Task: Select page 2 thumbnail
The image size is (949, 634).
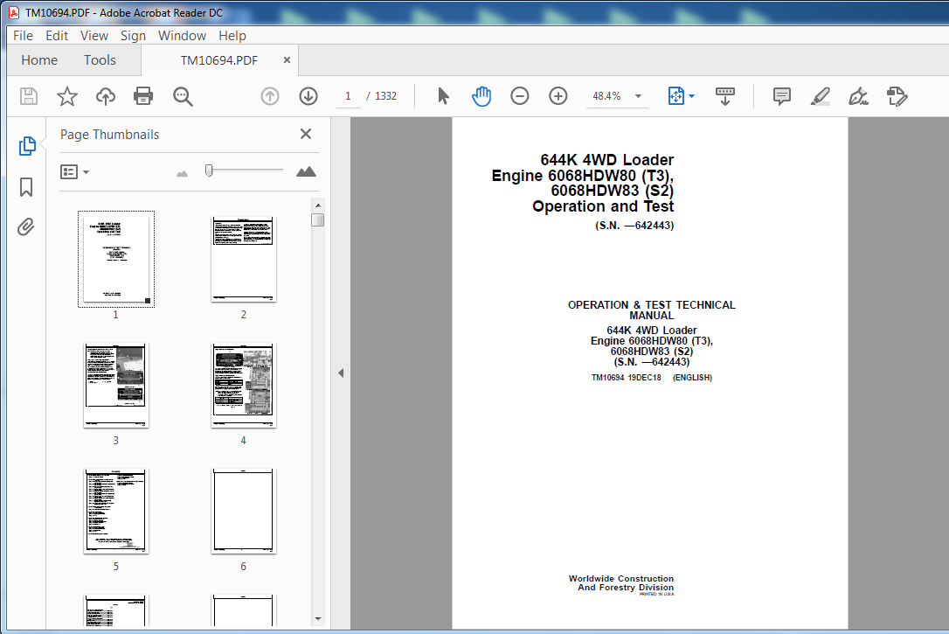Action: (x=243, y=259)
